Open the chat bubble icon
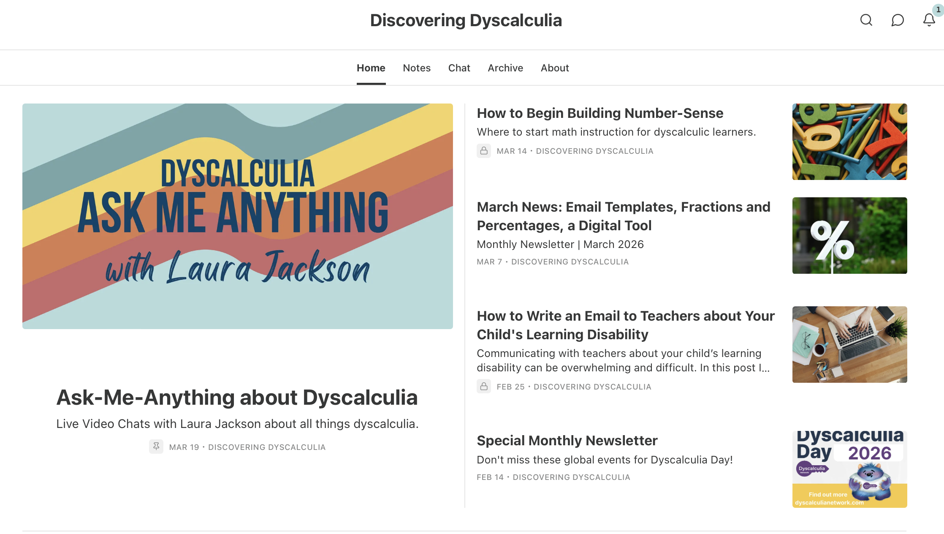The width and height of the screenshot is (944, 534). click(x=898, y=20)
